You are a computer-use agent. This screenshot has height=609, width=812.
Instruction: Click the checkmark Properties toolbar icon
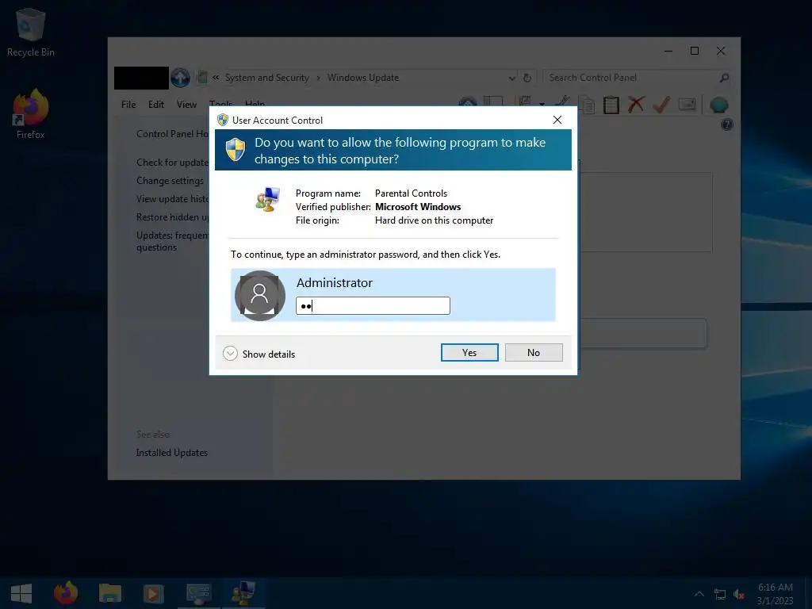(661, 105)
